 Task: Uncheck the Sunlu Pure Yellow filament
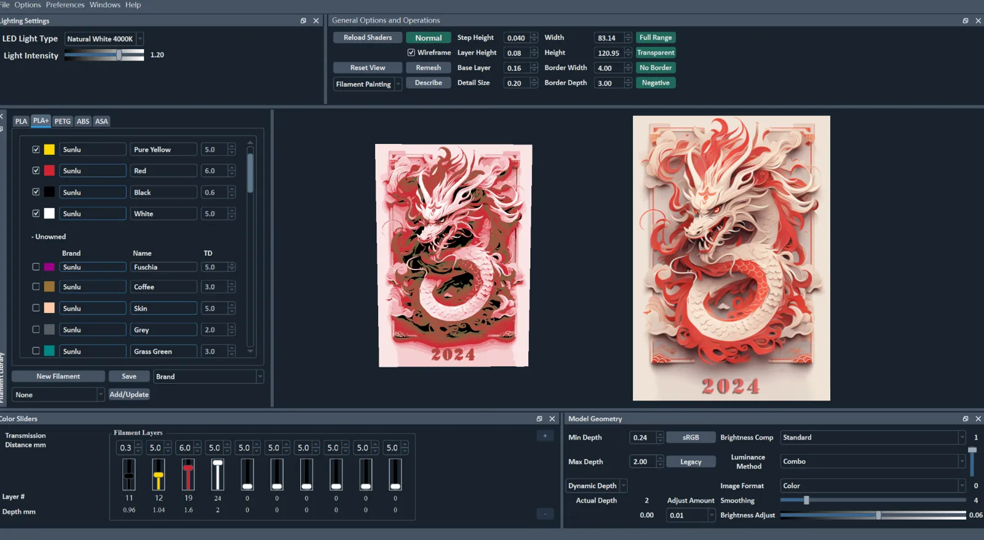point(36,149)
